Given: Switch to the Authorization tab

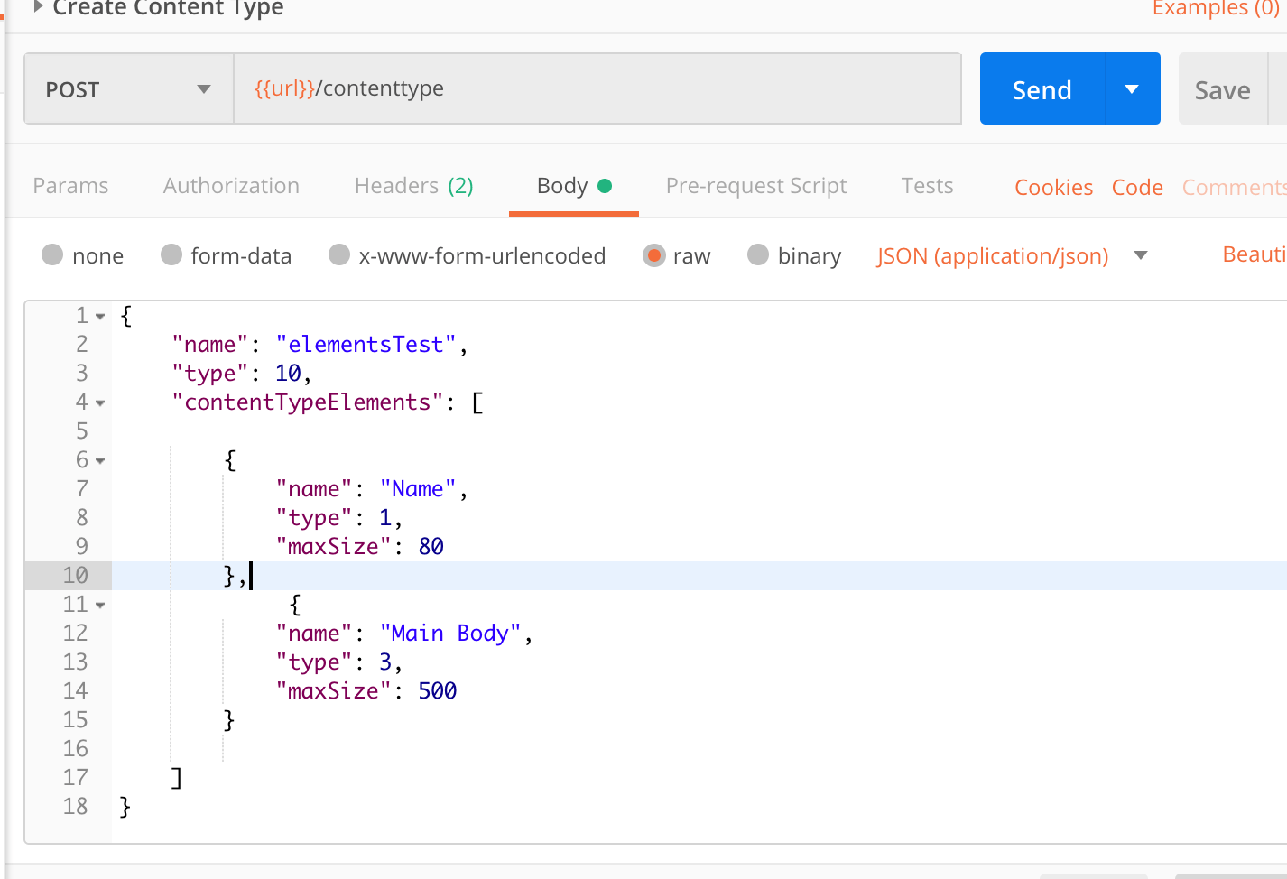Looking at the screenshot, I should pyautogui.click(x=231, y=186).
